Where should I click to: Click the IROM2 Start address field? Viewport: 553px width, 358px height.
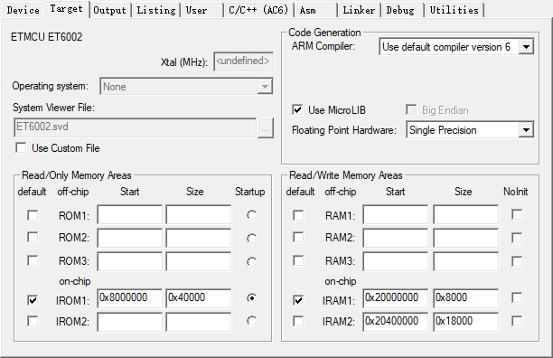130,322
